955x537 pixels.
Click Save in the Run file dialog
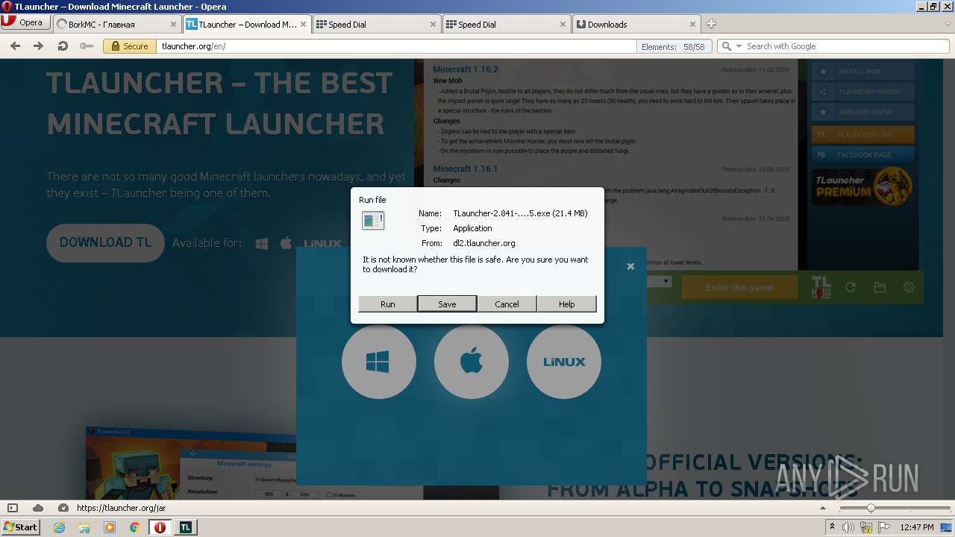[x=447, y=304]
